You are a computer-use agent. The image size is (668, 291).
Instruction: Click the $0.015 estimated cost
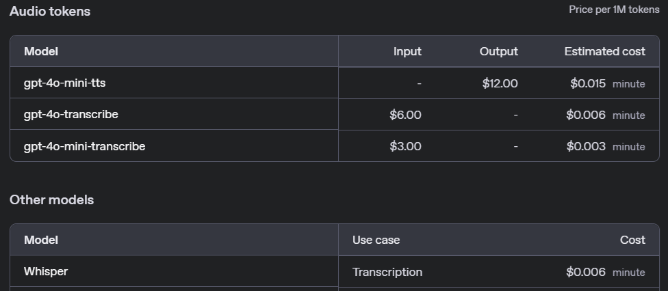tap(587, 83)
